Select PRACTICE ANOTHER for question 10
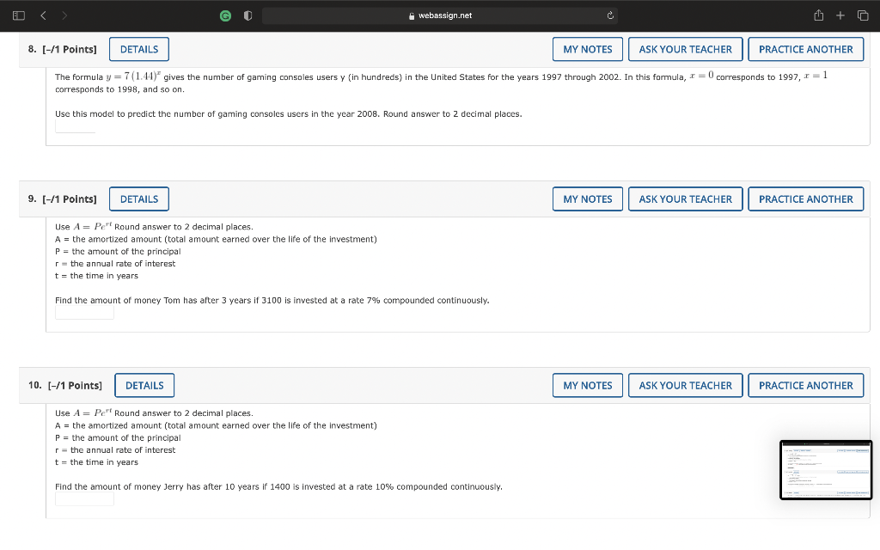This screenshot has width=880, height=550. coord(805,385)
